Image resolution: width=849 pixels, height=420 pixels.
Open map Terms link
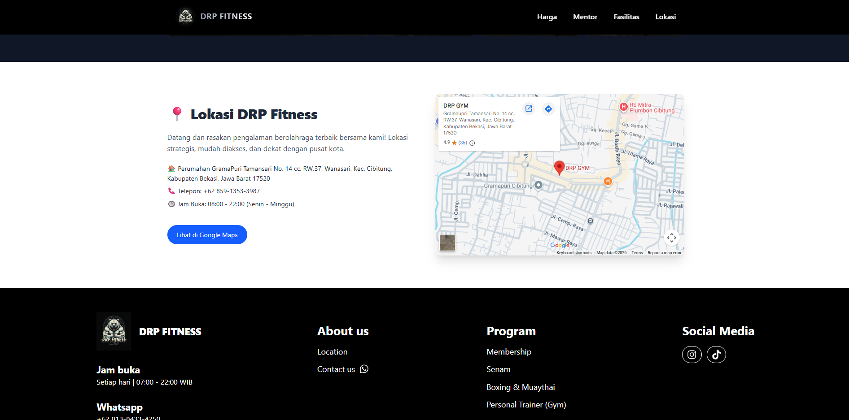point(637,253)
